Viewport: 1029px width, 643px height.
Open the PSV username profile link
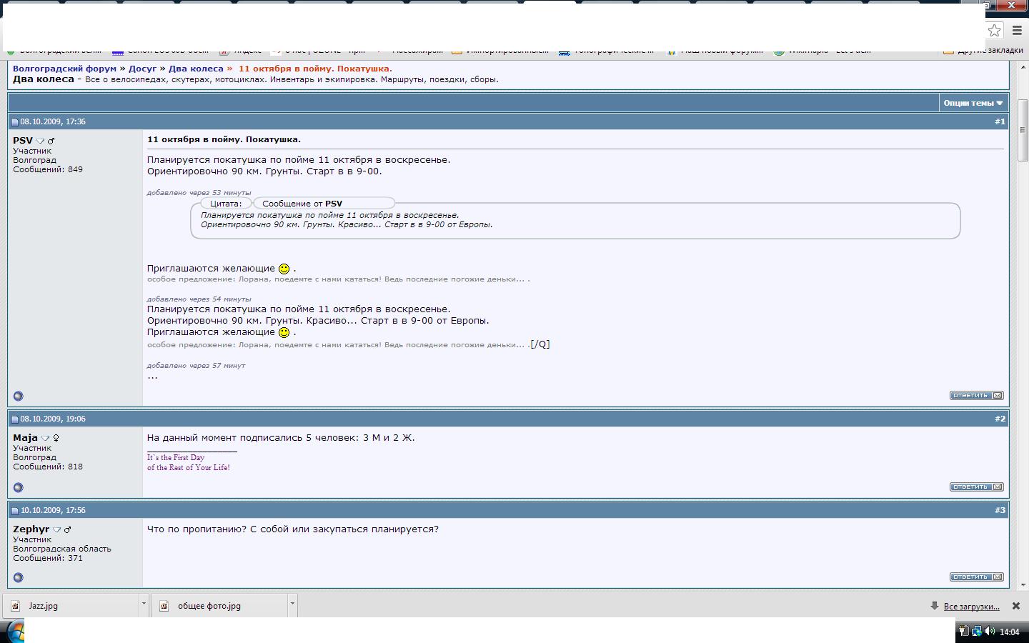tap(23, 140)
